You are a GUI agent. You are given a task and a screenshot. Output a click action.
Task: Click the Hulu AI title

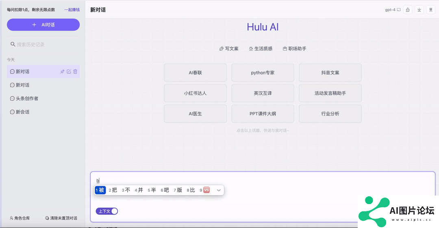point(263,27)
